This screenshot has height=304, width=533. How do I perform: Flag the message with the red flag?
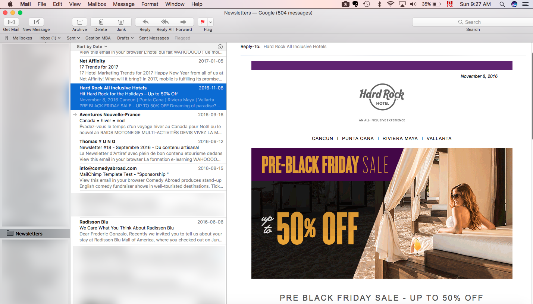tap(203, 22)
